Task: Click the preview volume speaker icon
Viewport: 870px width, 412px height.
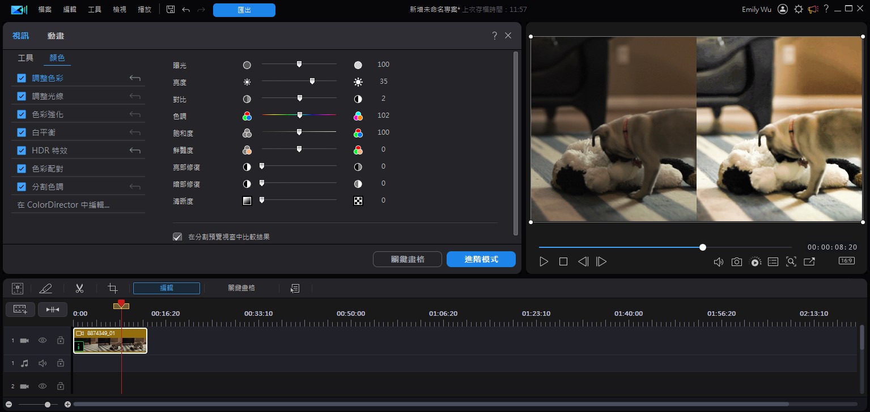Action: (x=718, y=262)
